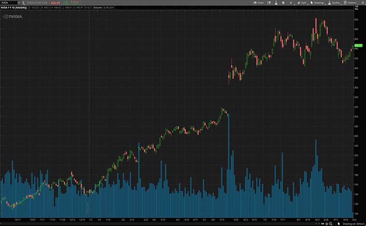
Task: Open the Style menu
Action: pyautogui.click(x=302, y=2)
